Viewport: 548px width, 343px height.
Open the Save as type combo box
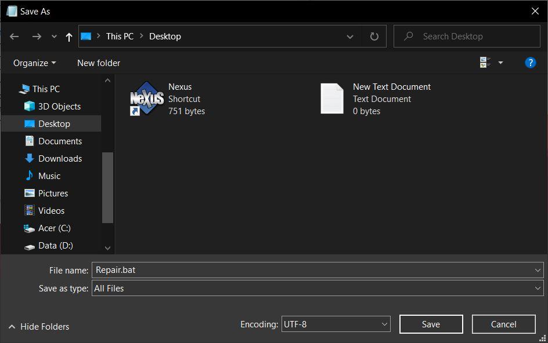coord(318,288)
